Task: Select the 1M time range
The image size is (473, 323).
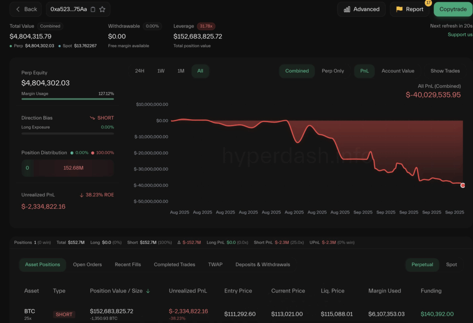Action: pos(181,71)
